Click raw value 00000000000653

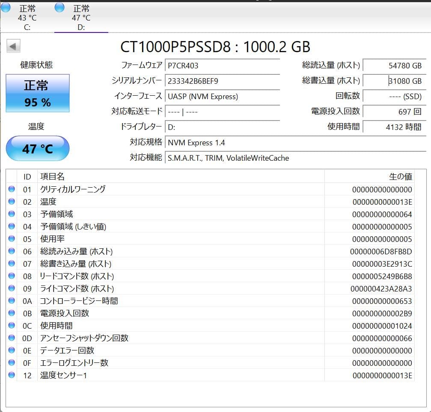[382, 301]
